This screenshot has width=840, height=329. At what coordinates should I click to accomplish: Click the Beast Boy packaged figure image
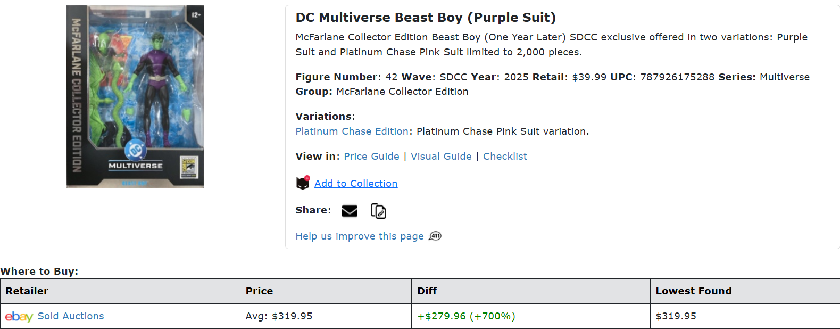click(x=135, y=96)
